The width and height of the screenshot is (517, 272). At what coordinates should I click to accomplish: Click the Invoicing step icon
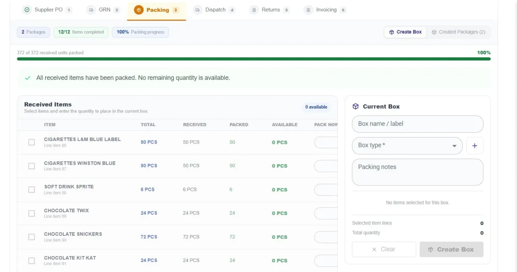(308, 9)
